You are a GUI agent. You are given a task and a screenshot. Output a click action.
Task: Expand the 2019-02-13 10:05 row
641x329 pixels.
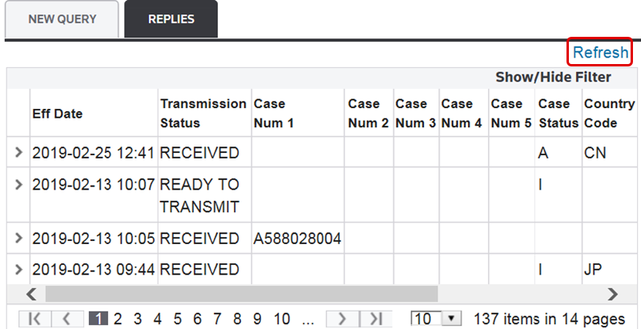(19, 239)
